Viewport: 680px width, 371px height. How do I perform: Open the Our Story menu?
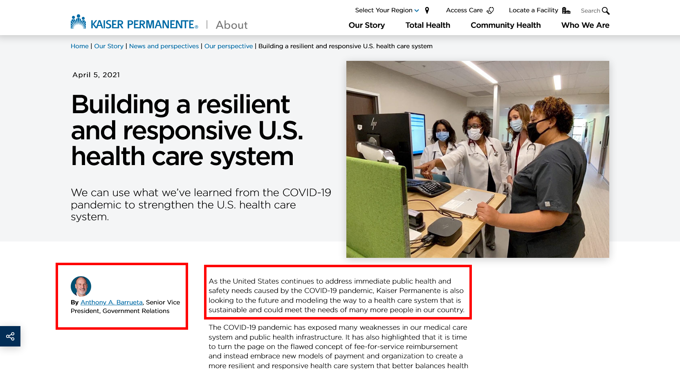[367, 25]
